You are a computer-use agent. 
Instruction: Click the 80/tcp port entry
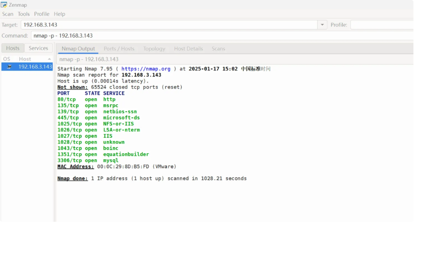[x=67, y=99]
